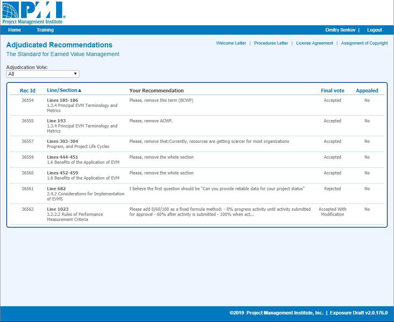Viewport: 394px width, 322px height.
Task: Expand the Adjudication Vote dropdown
Action: click(x=43, y=74)
